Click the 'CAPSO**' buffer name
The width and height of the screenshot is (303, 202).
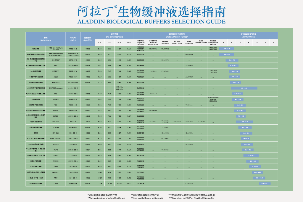pos(56,172)
